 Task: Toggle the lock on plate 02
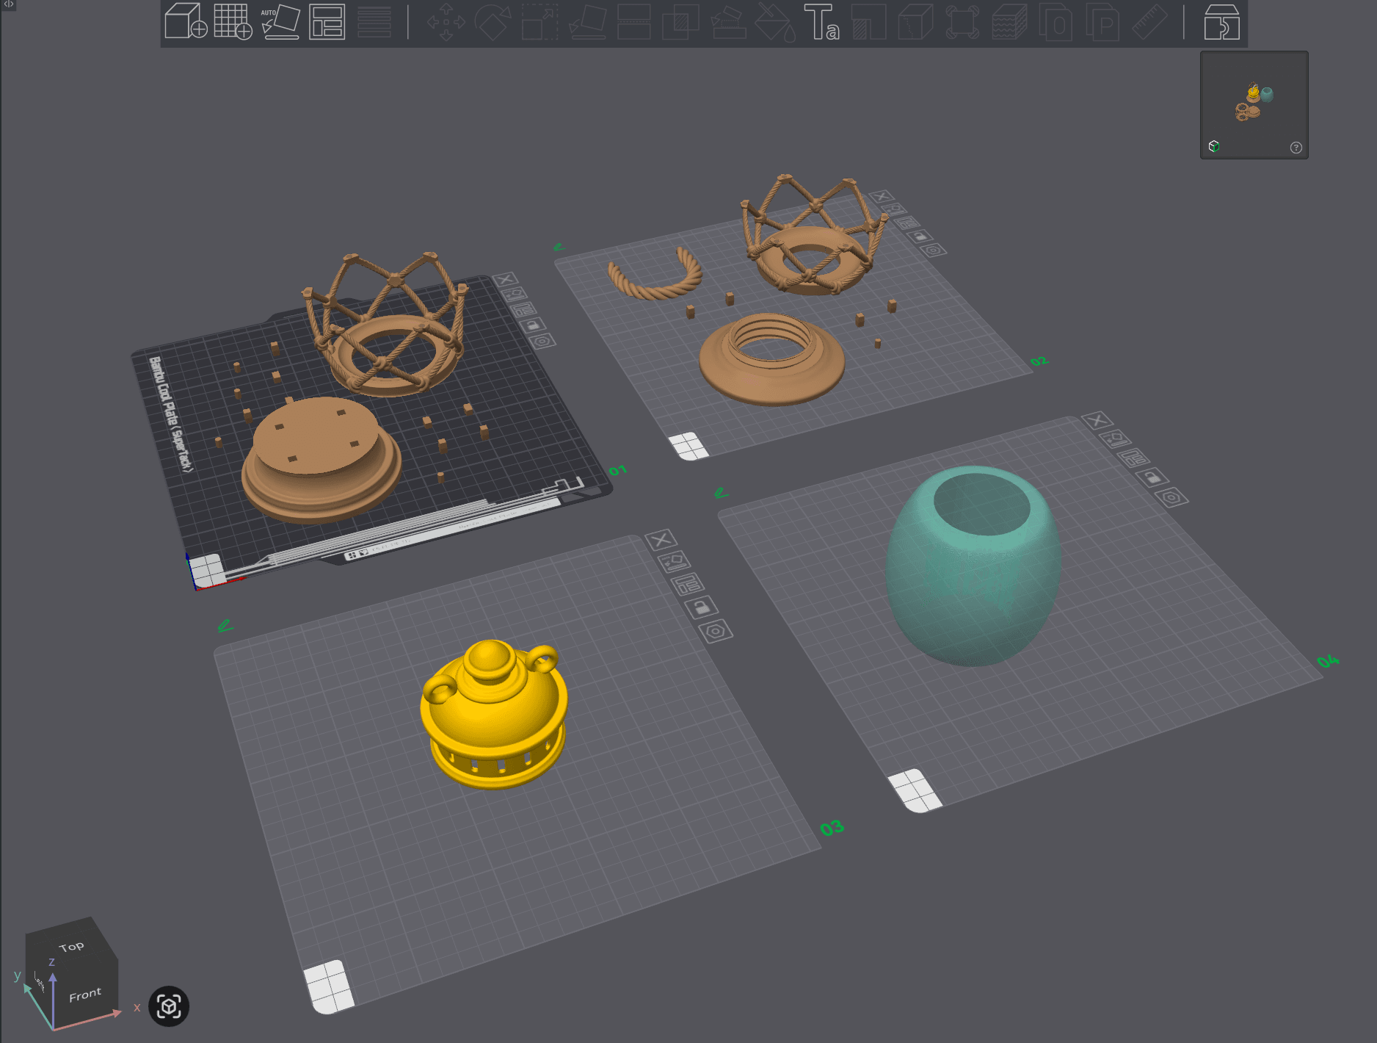(x=920, y=237)
